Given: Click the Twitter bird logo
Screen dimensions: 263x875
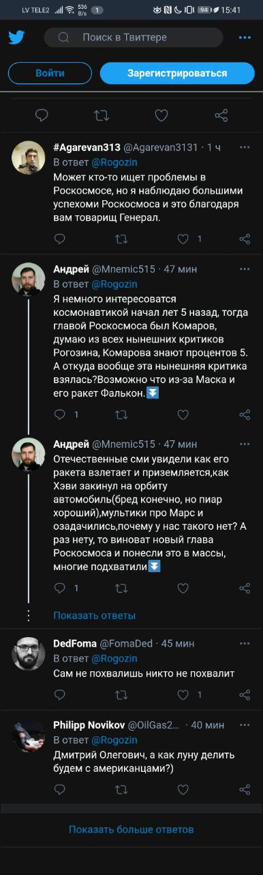Looking at the screenshot, I should click(x=16, y=38).
